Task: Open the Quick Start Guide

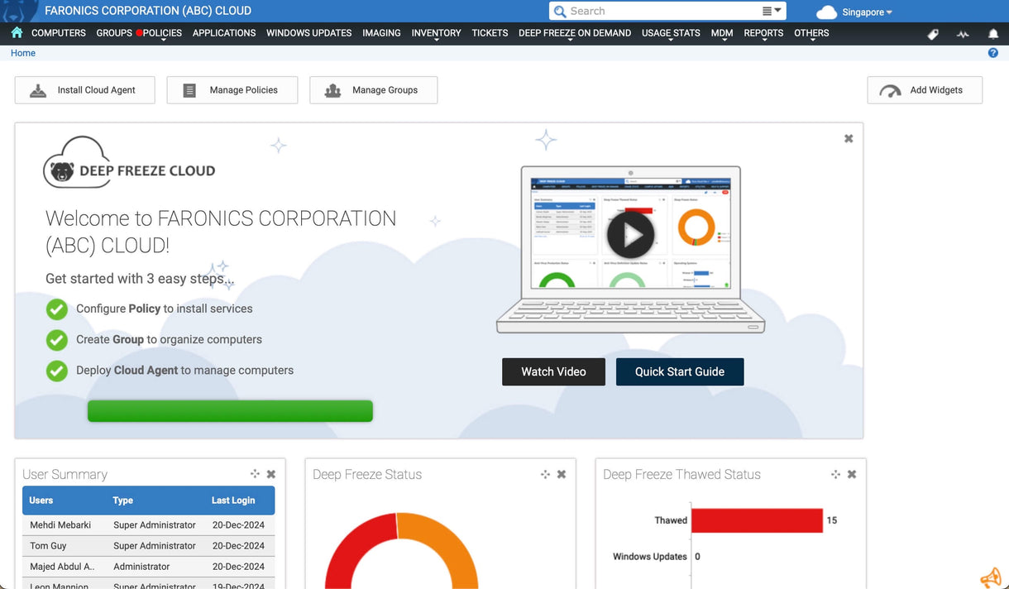Action: 680,371
